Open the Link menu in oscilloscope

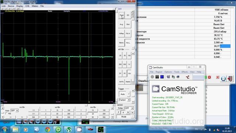point(4,6)
